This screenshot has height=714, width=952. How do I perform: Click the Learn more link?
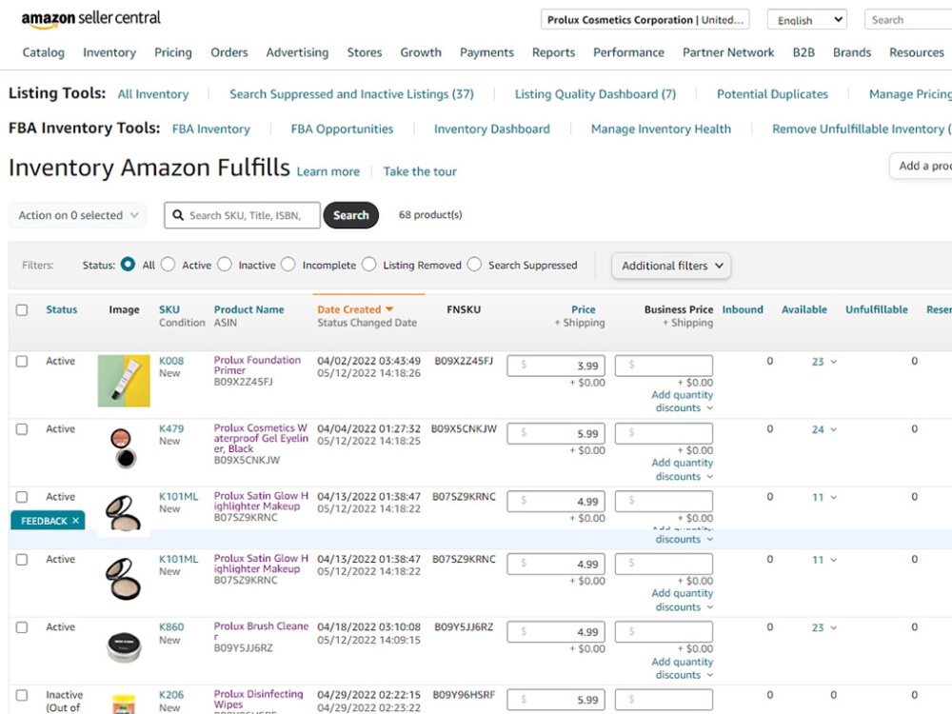(327, 171)
